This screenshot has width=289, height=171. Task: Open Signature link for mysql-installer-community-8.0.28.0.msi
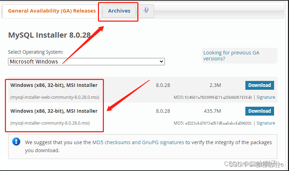(x=266, y=123)
